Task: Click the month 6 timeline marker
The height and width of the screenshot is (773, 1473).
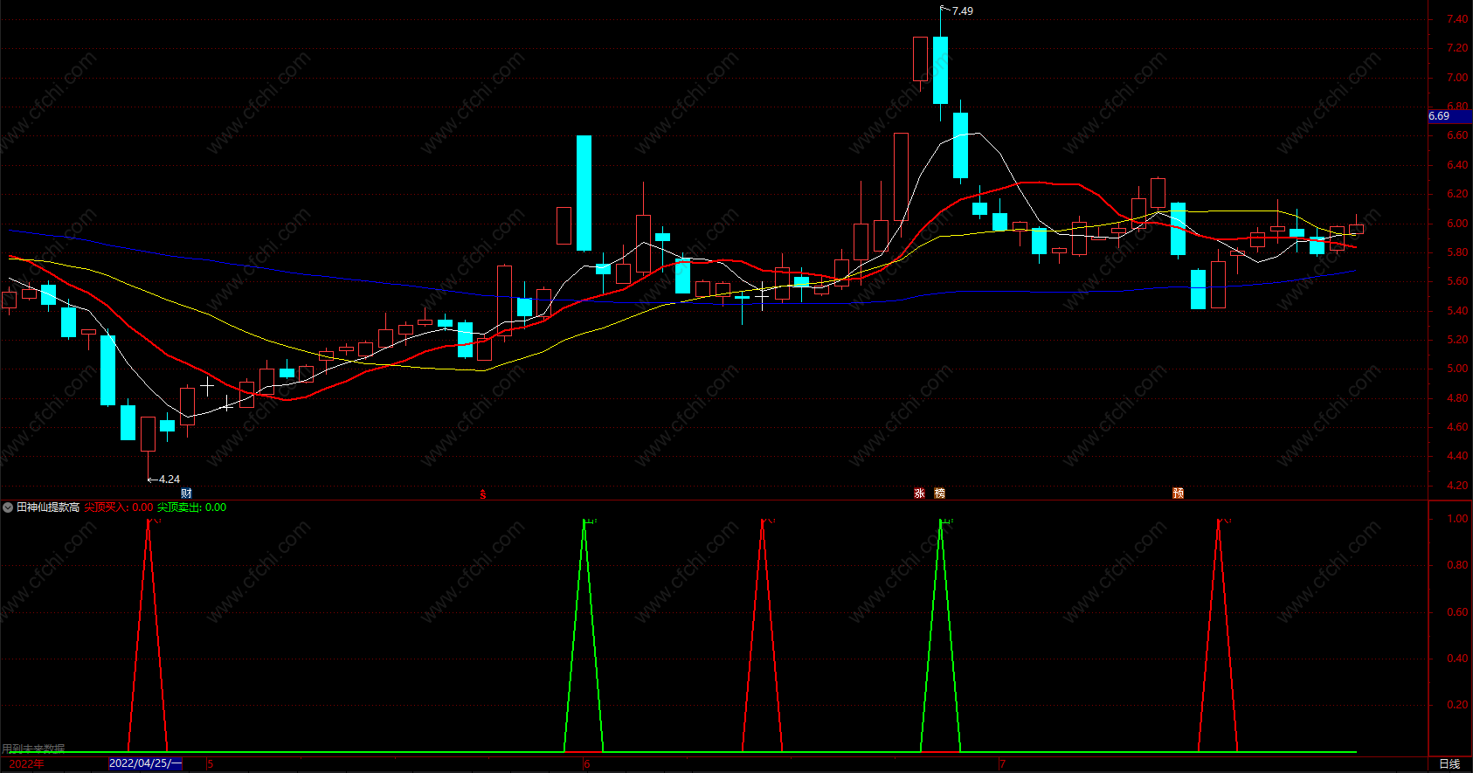Action: tap(587, 764)
